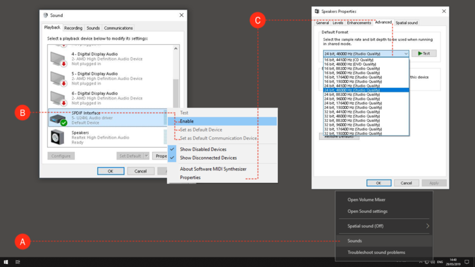Close the Sound dialog window
The width and height of the screenshot is (475, 267).
(181, 15)
